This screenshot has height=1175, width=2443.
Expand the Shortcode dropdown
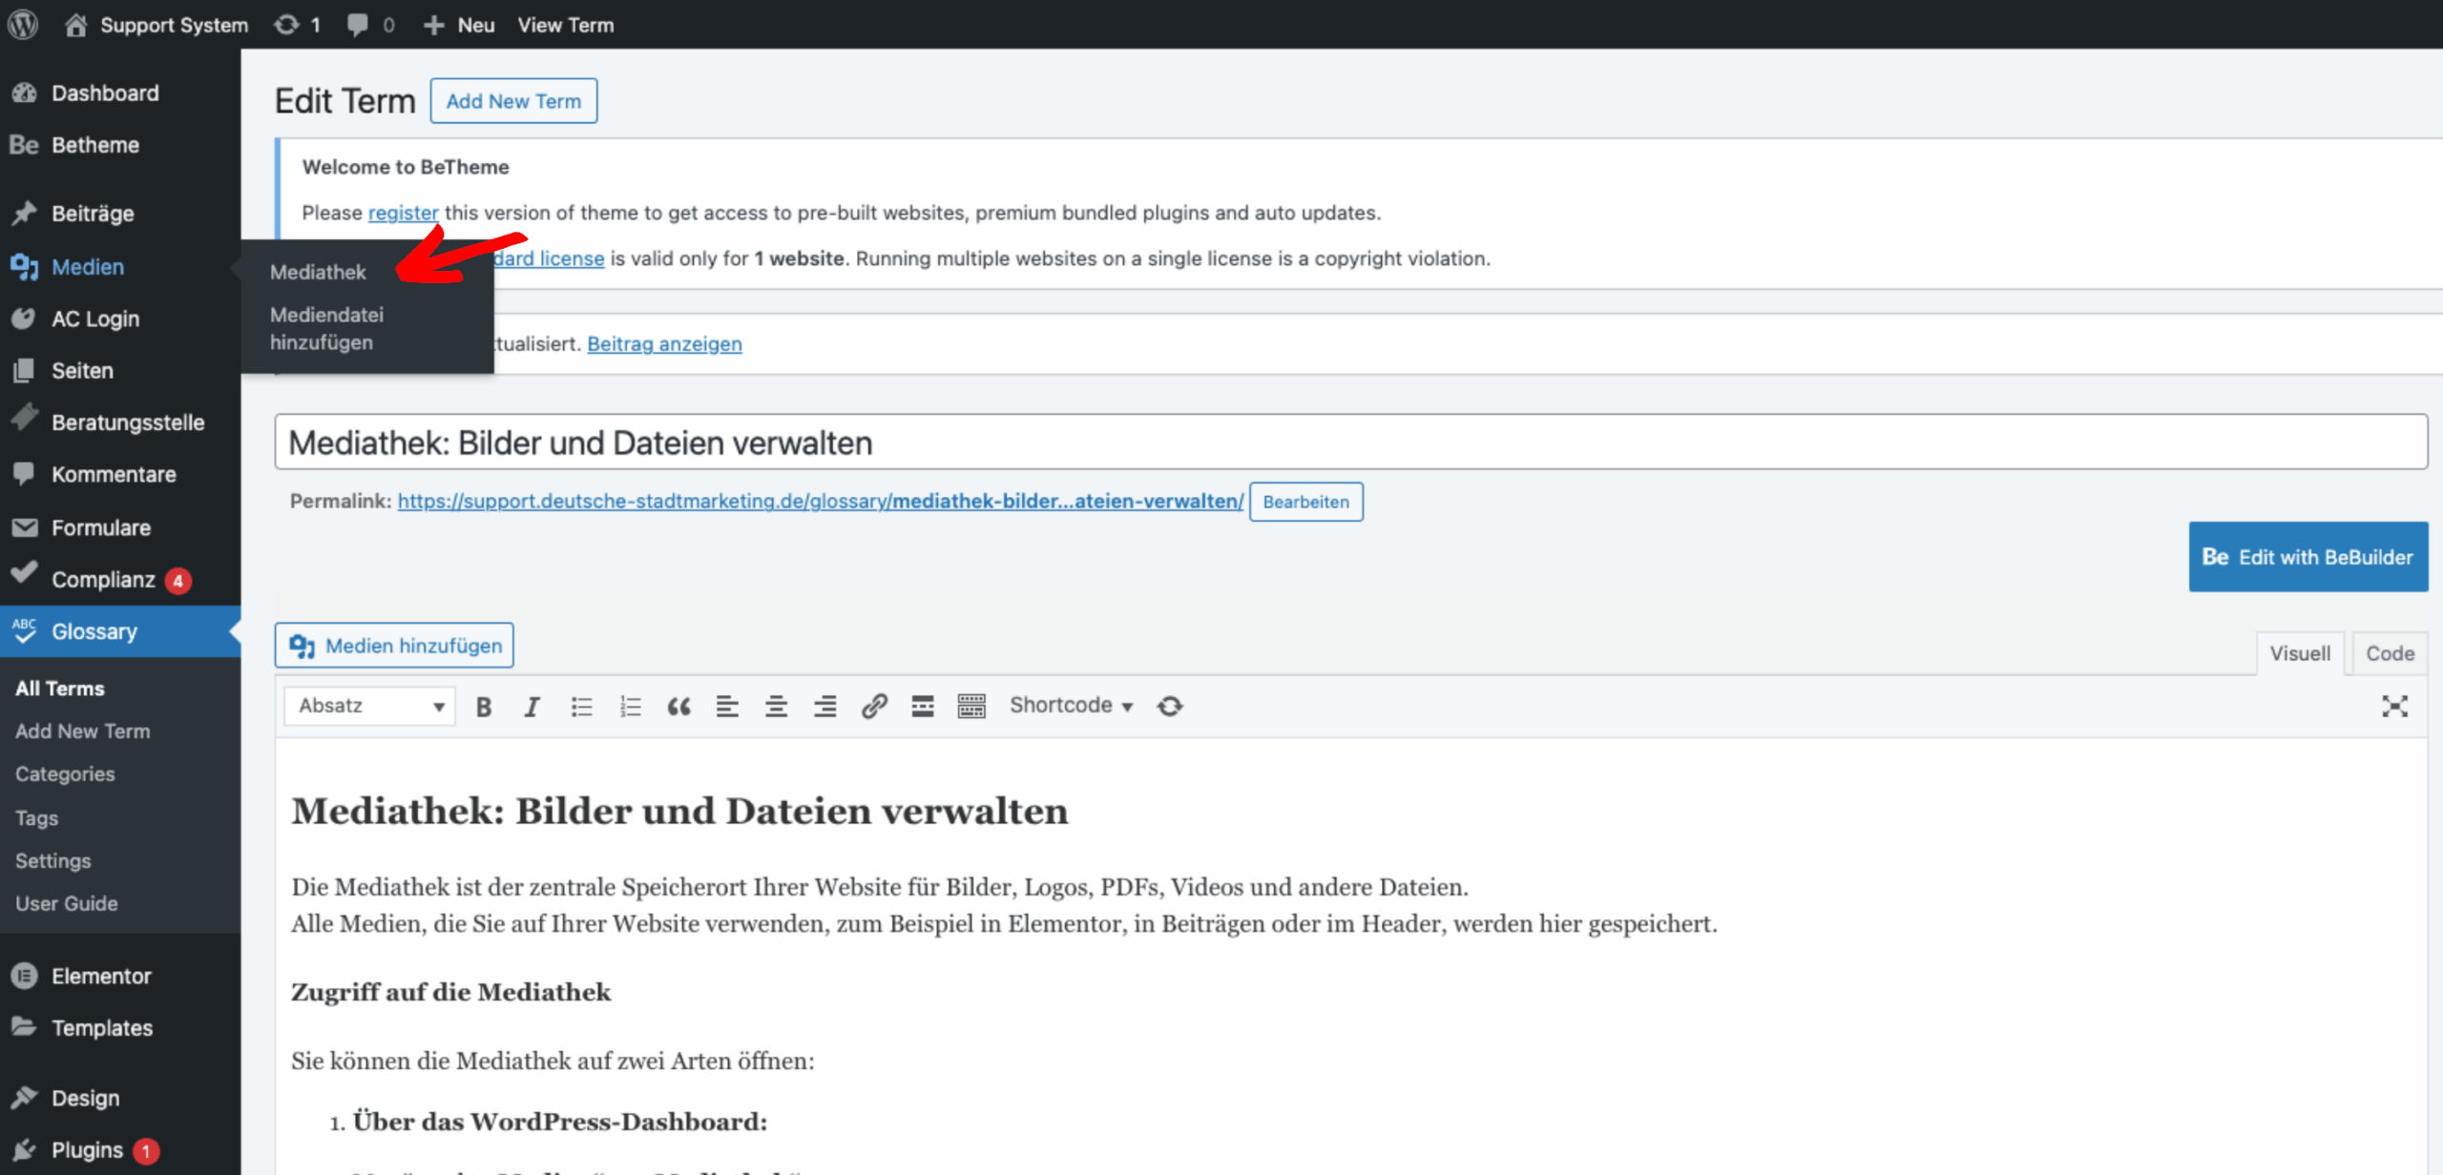1071,706
